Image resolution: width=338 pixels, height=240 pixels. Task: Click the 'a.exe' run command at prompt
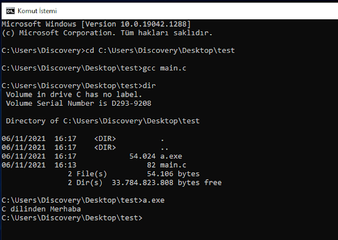tap(154, 200)
